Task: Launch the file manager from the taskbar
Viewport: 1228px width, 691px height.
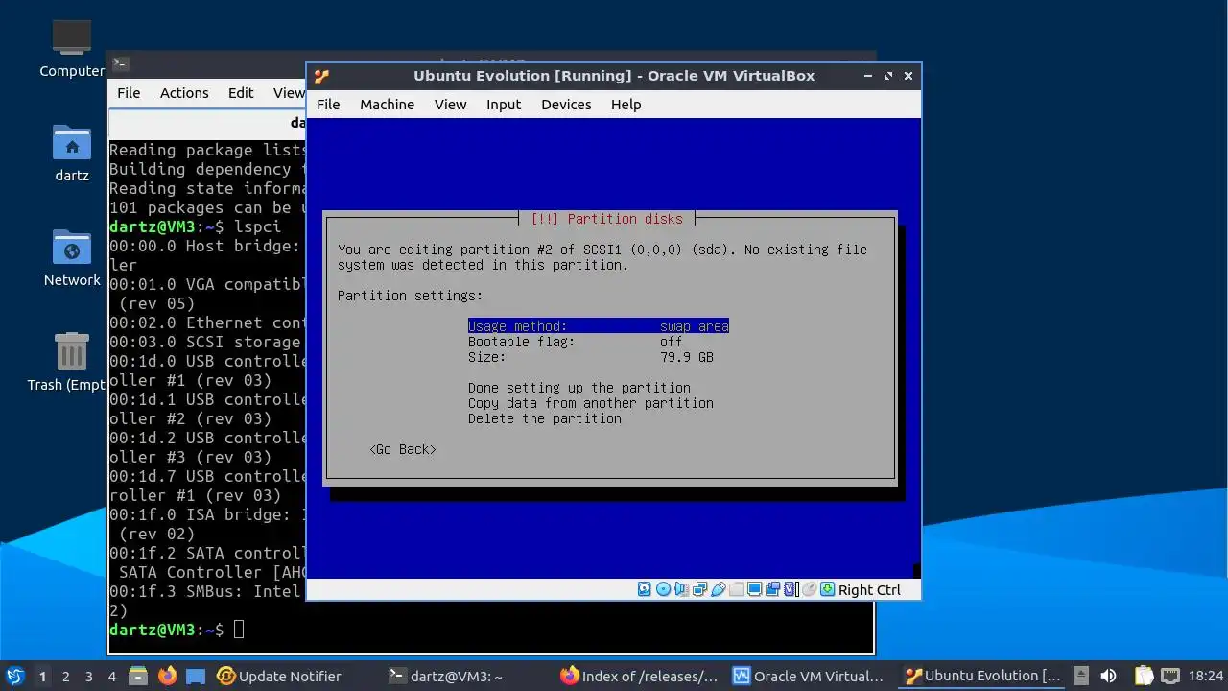Action: click(x=137, y=676)
